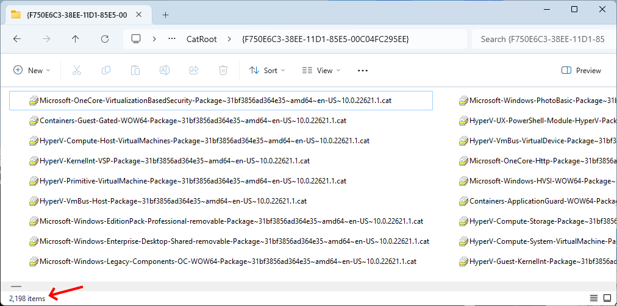The height and width of the screenshot is (306, 617).
Task: Switch to details list view layout
Action: point(593,297)
